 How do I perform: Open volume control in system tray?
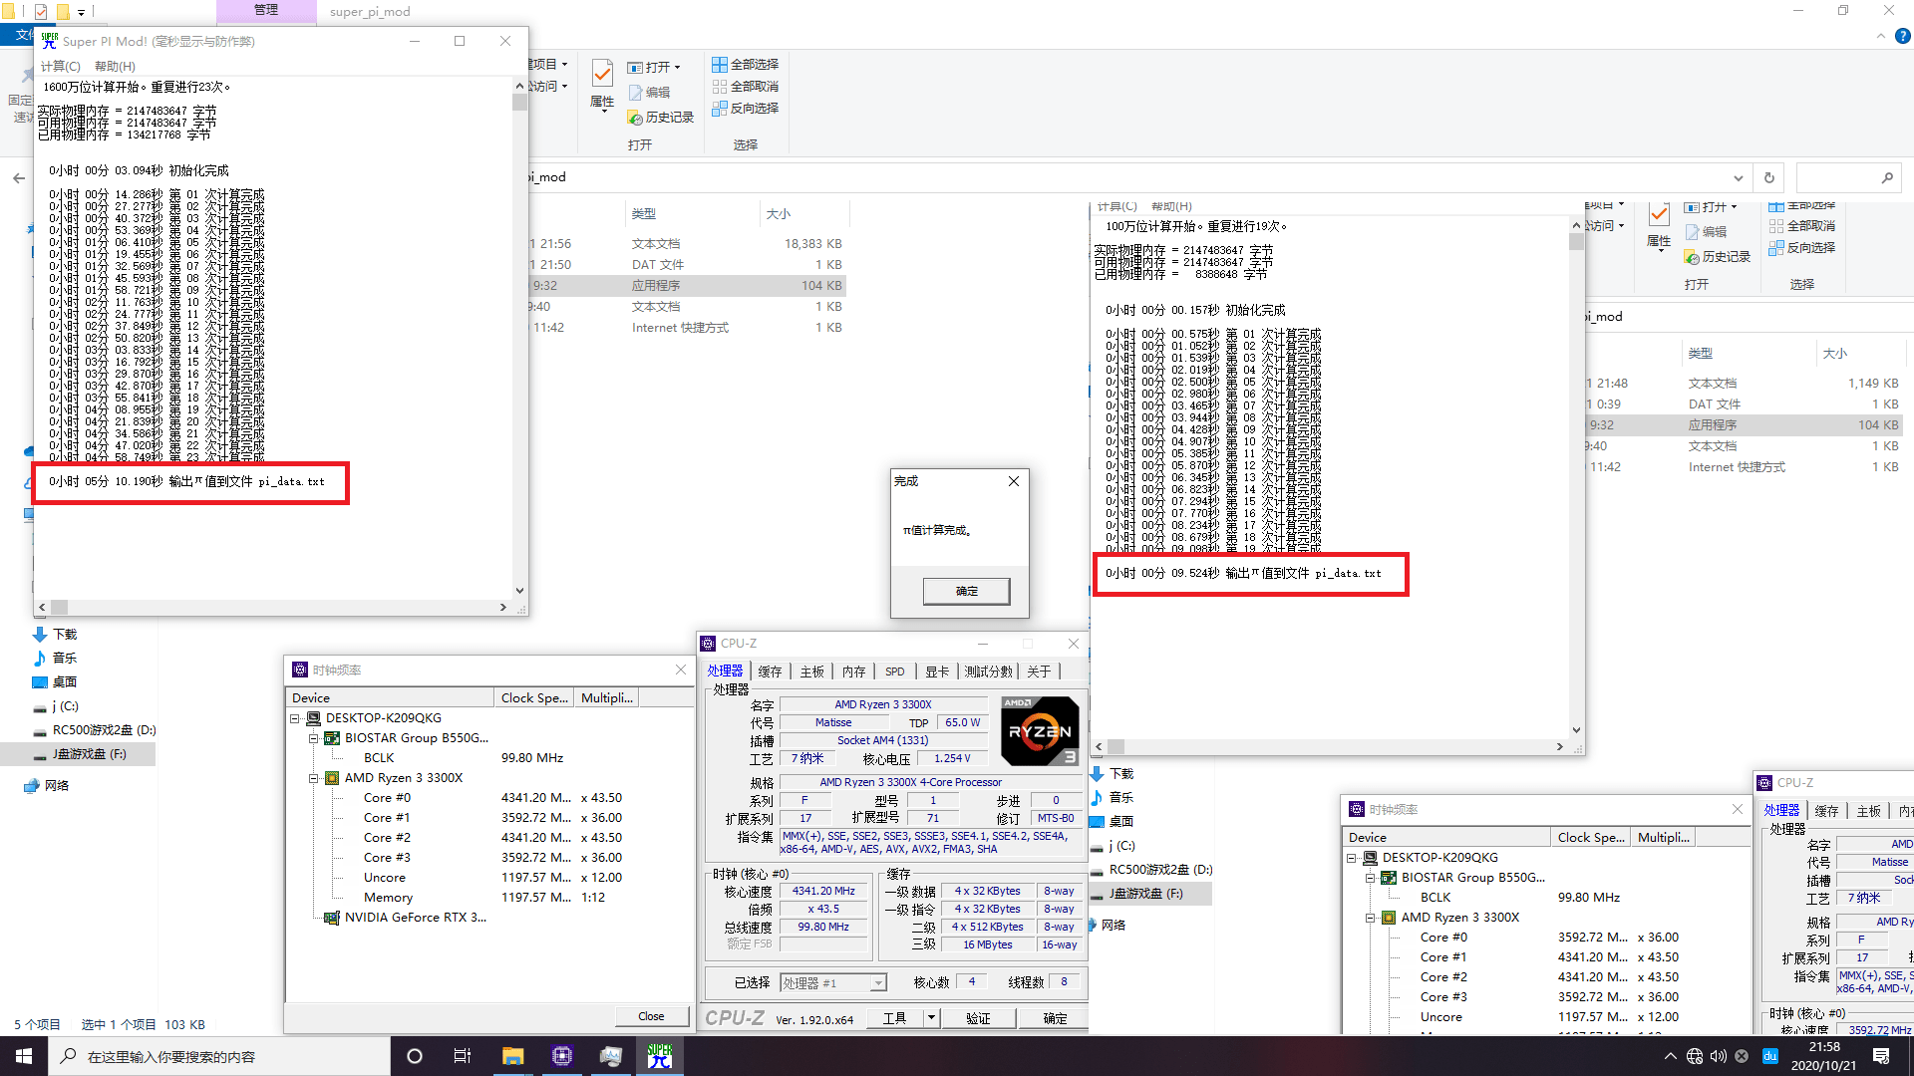[1718, 1056]
